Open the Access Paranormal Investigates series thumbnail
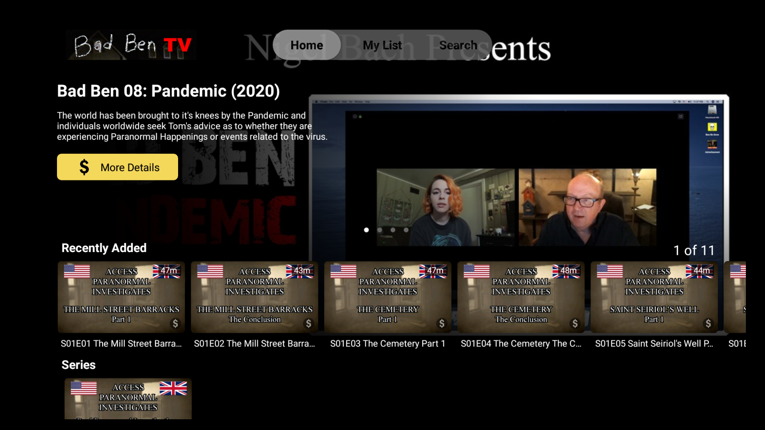Image resolution: width=765 pixels, height=430 pixels. coord(127,398)
